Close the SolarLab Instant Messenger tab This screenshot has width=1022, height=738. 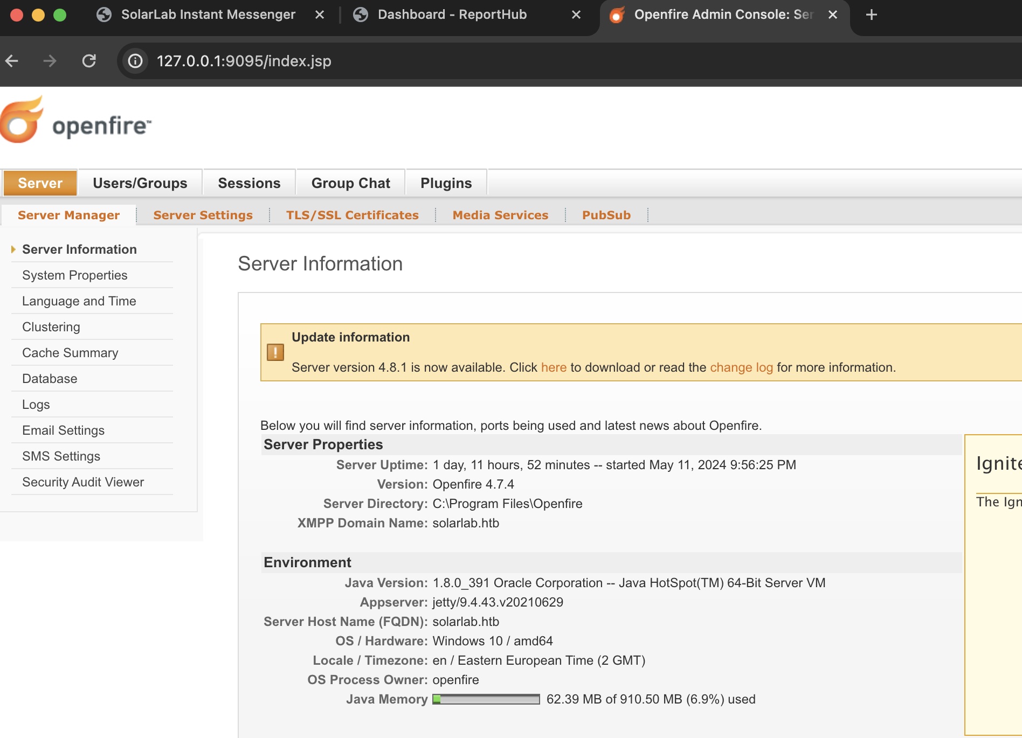point(320,15)
